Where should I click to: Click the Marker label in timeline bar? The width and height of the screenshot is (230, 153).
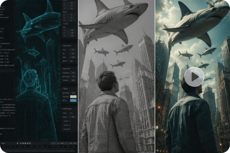[x=3, y=143]
